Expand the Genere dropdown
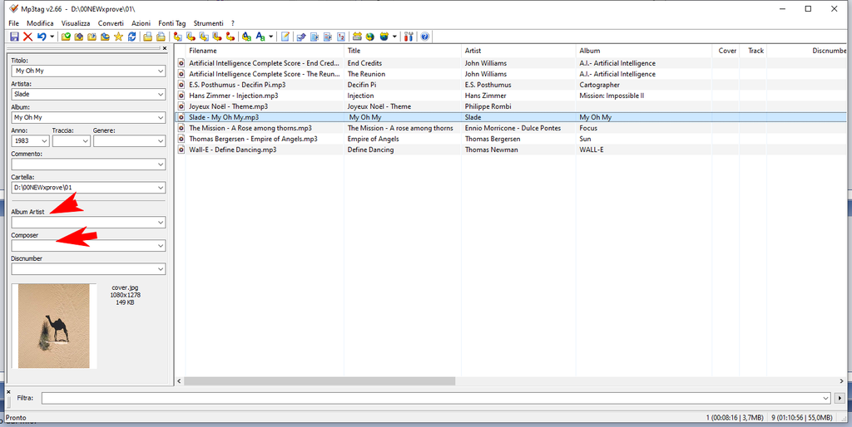Image resolution: width=852 pixels, height=427 pixels. click(161, 141)
